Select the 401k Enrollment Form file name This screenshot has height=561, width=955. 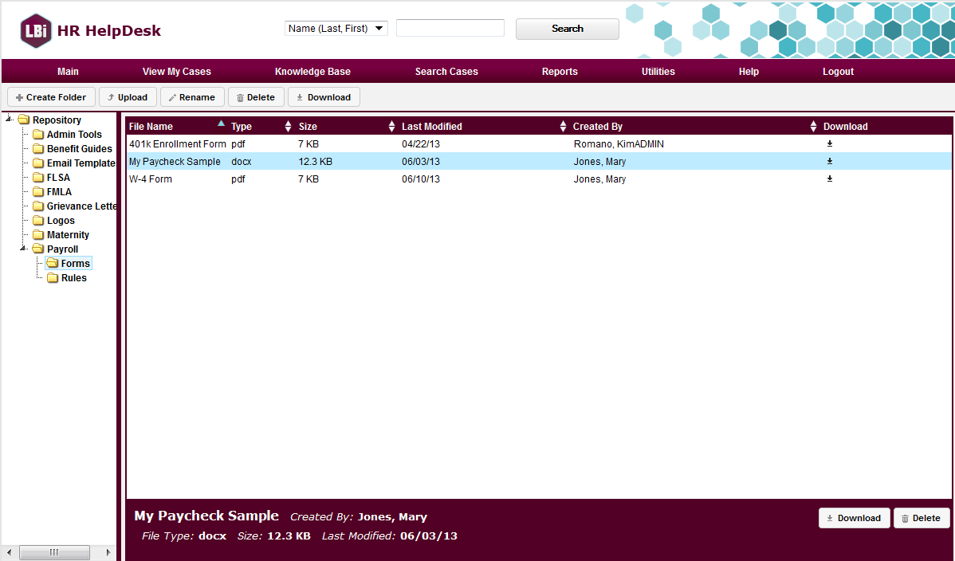177,143
